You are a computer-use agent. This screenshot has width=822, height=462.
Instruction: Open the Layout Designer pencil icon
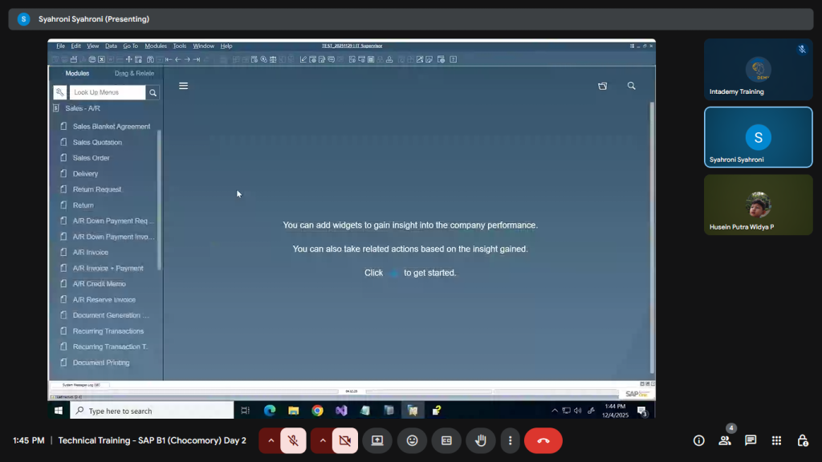[x=303, y=59]
